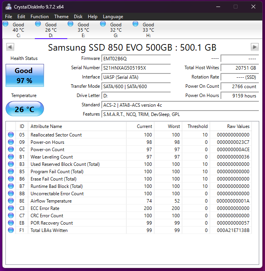The width and height of the screenshot is (265, 271).
Task: Click the Good 97 % health status button
Action: (24, 75)
